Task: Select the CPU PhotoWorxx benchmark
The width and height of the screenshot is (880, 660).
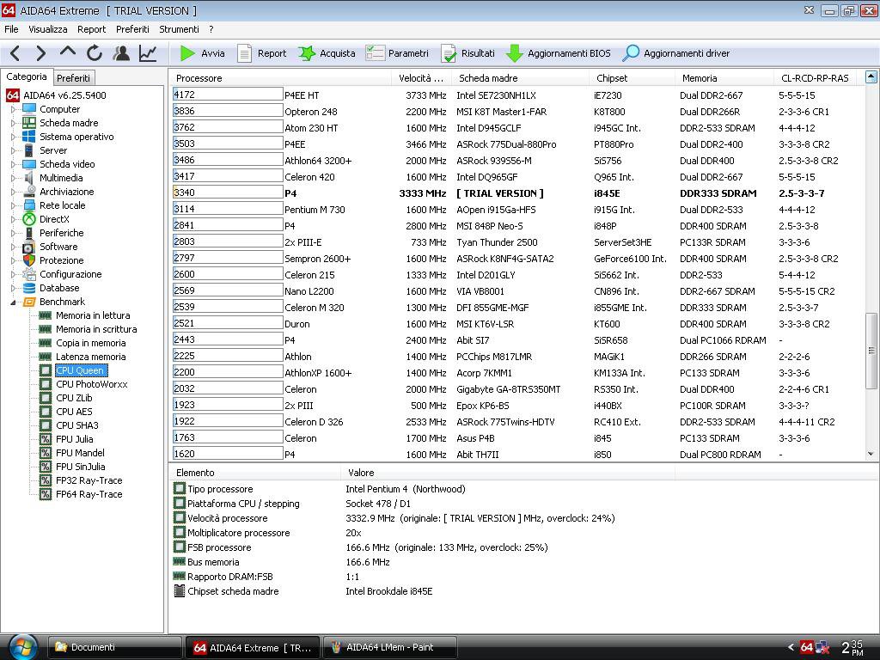Action: [91, 384]
